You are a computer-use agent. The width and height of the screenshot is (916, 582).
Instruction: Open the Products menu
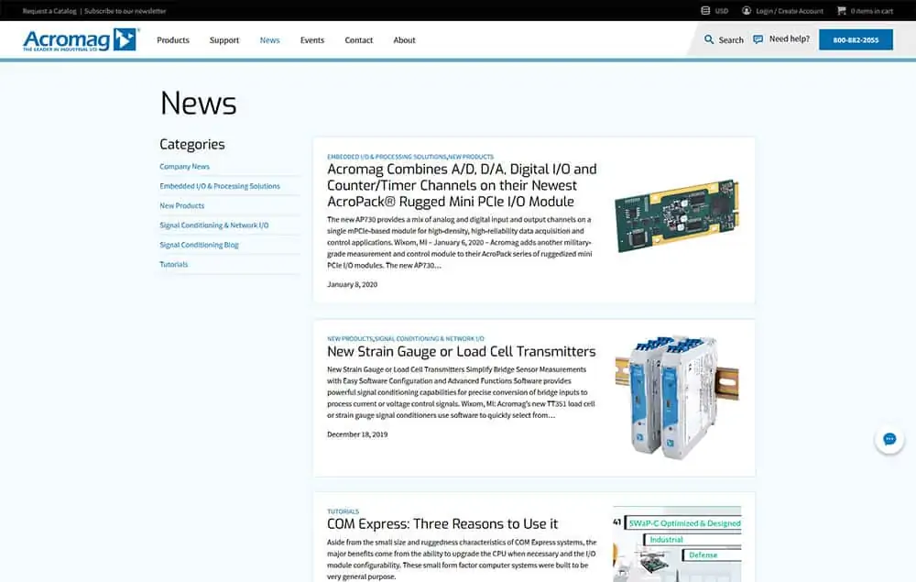tap(173, 40)
